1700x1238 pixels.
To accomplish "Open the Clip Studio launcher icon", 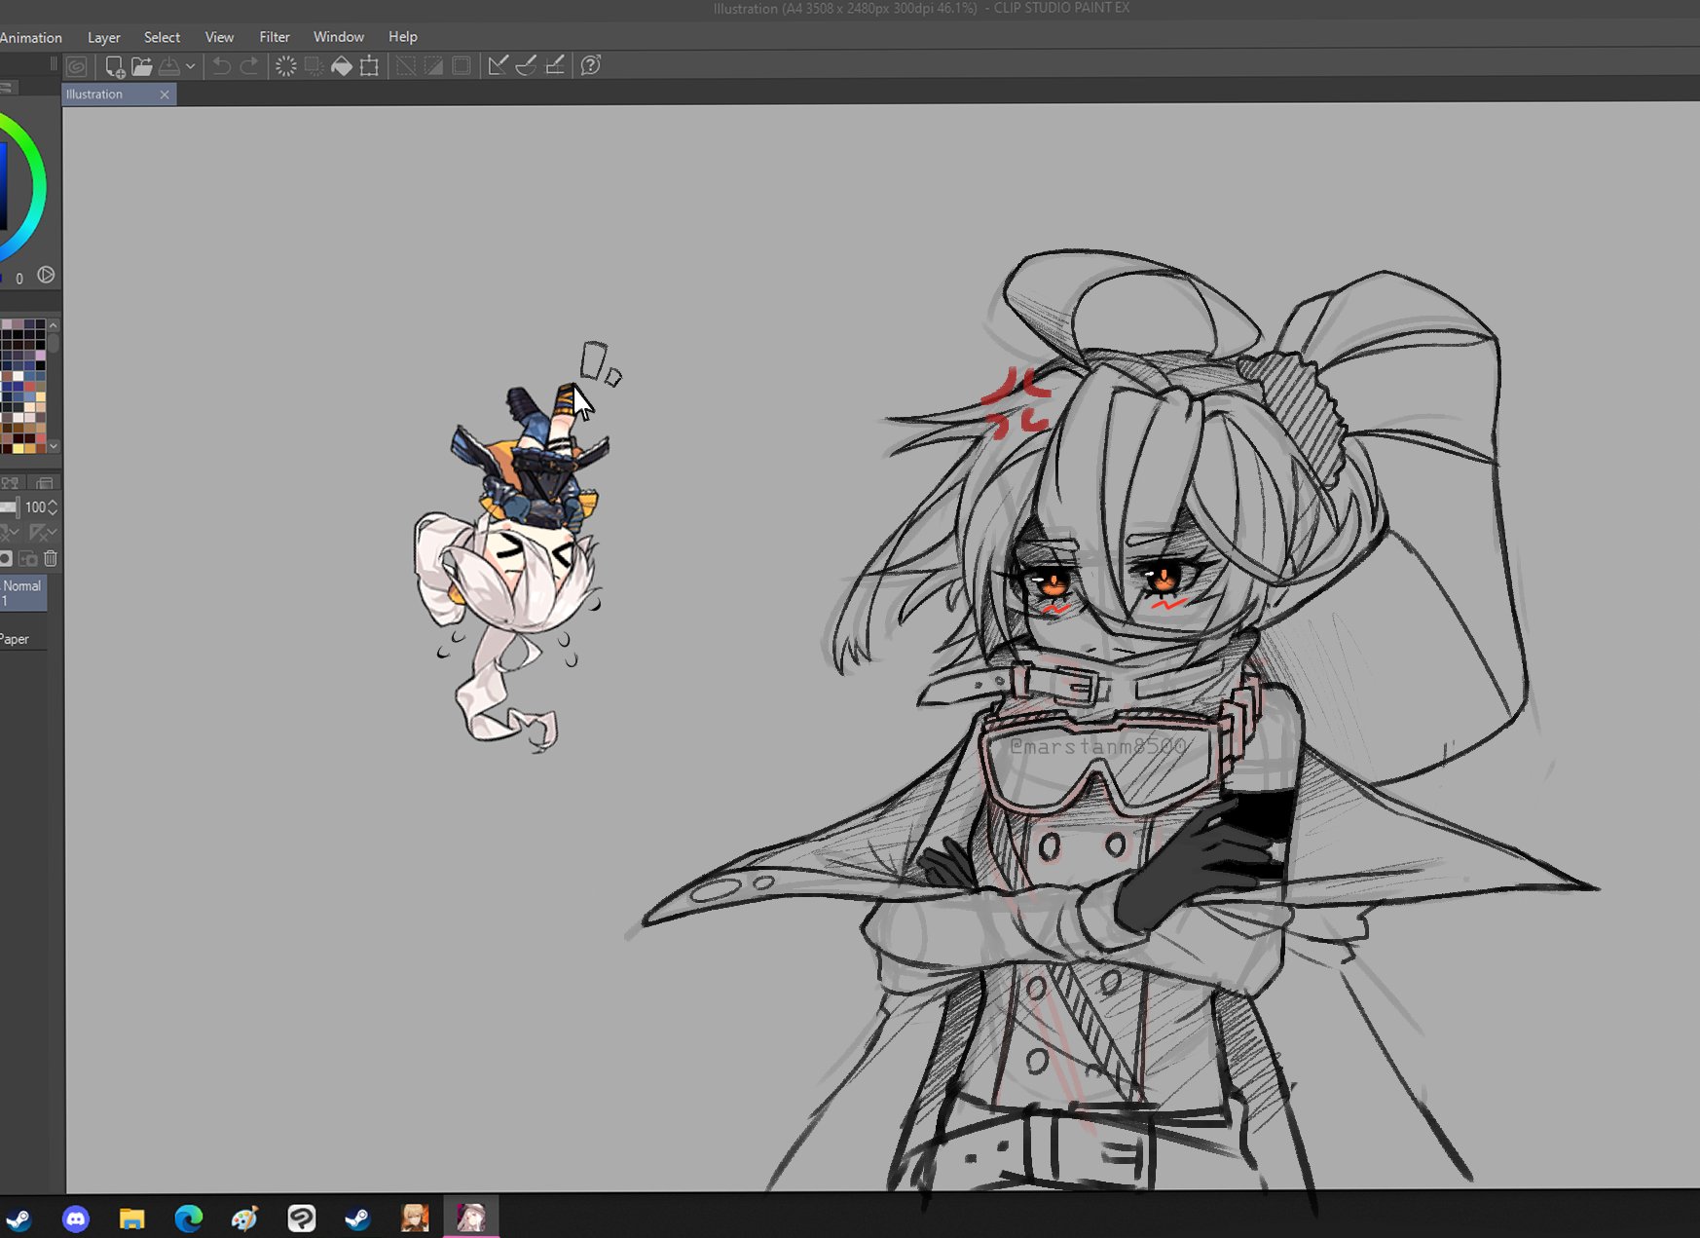I will [76, 66].
